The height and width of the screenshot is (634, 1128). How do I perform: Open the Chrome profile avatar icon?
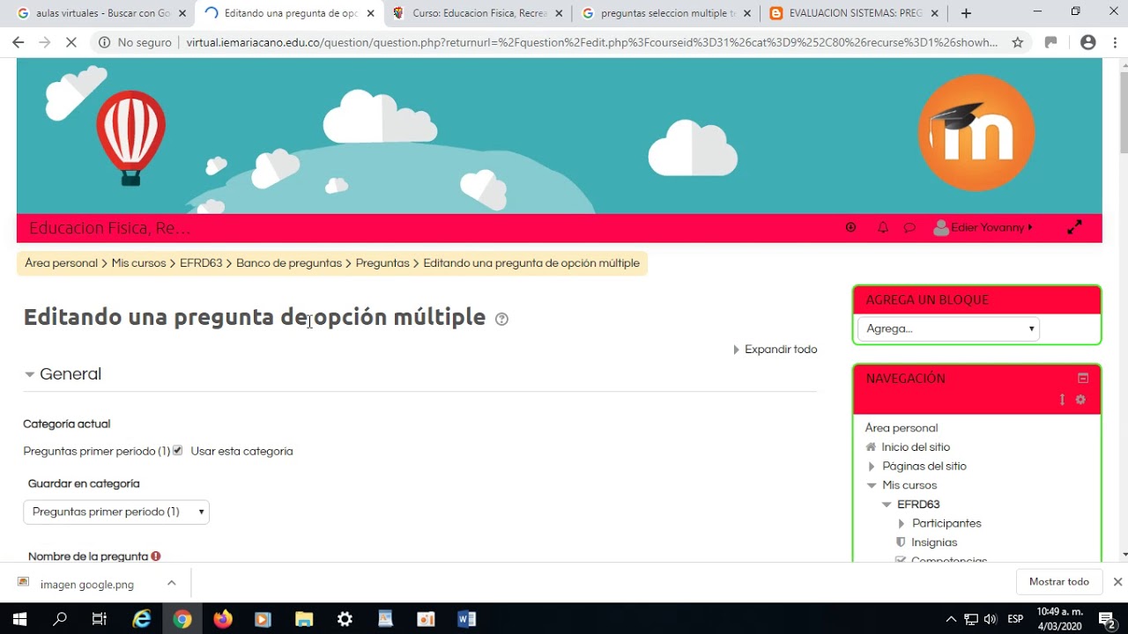[1087, 42]
